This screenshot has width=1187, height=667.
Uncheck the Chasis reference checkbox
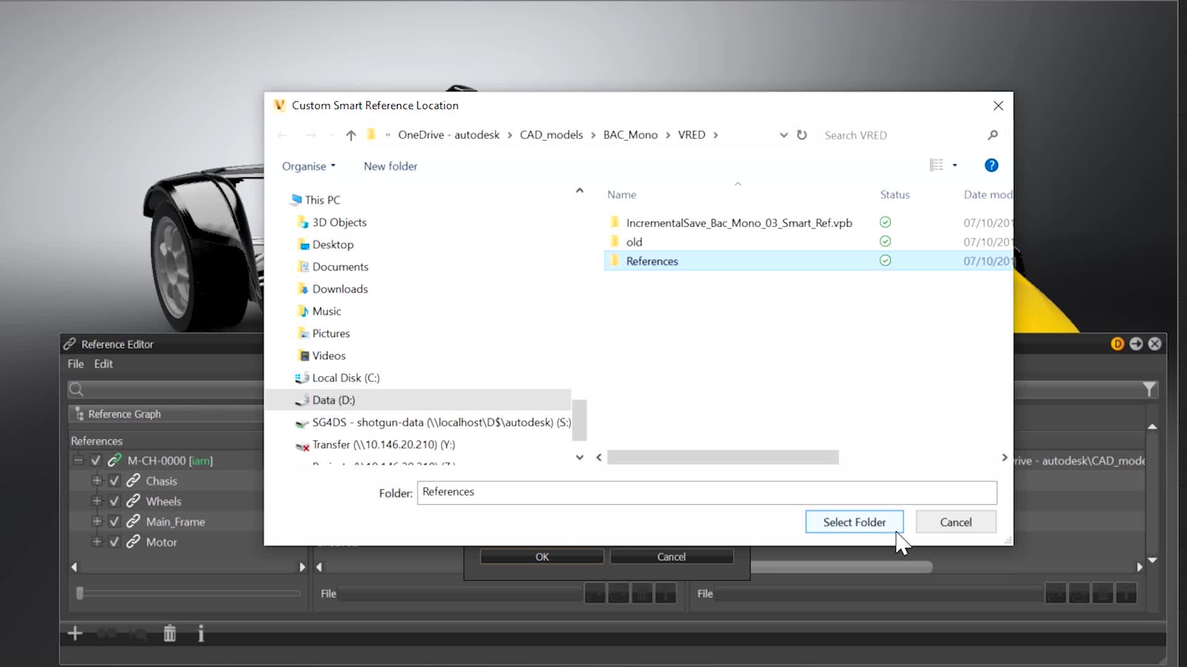[x=114, y=481]
